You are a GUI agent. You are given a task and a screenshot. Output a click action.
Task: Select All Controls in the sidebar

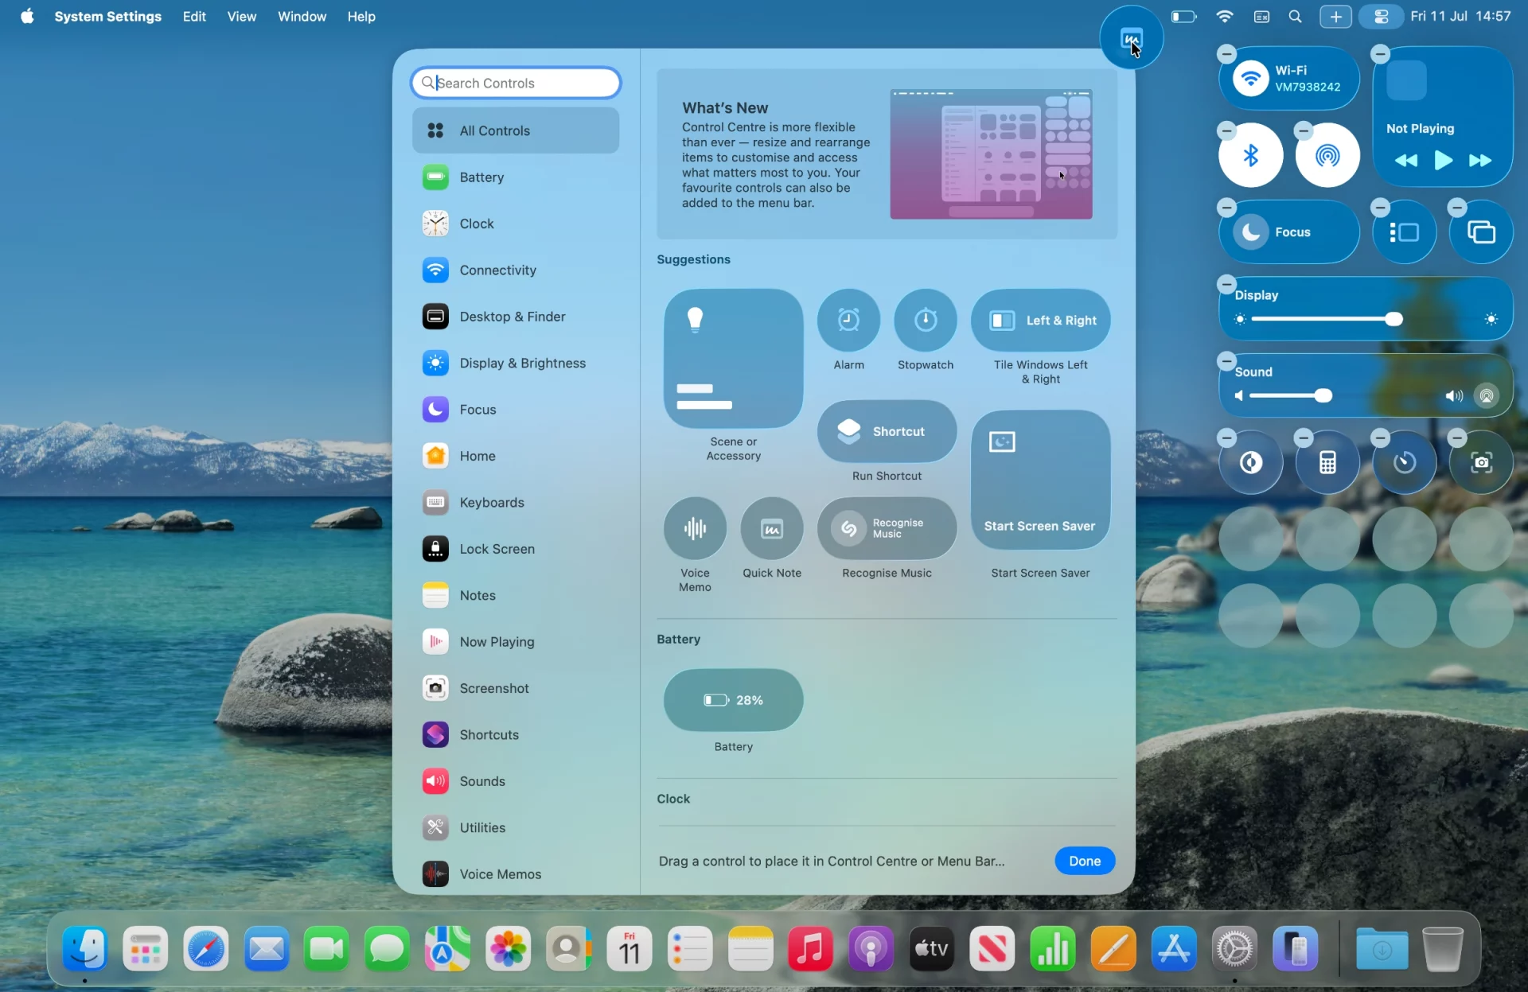point(516,130)
